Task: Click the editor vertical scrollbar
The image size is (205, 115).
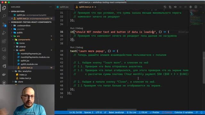Action: [204, 67]
